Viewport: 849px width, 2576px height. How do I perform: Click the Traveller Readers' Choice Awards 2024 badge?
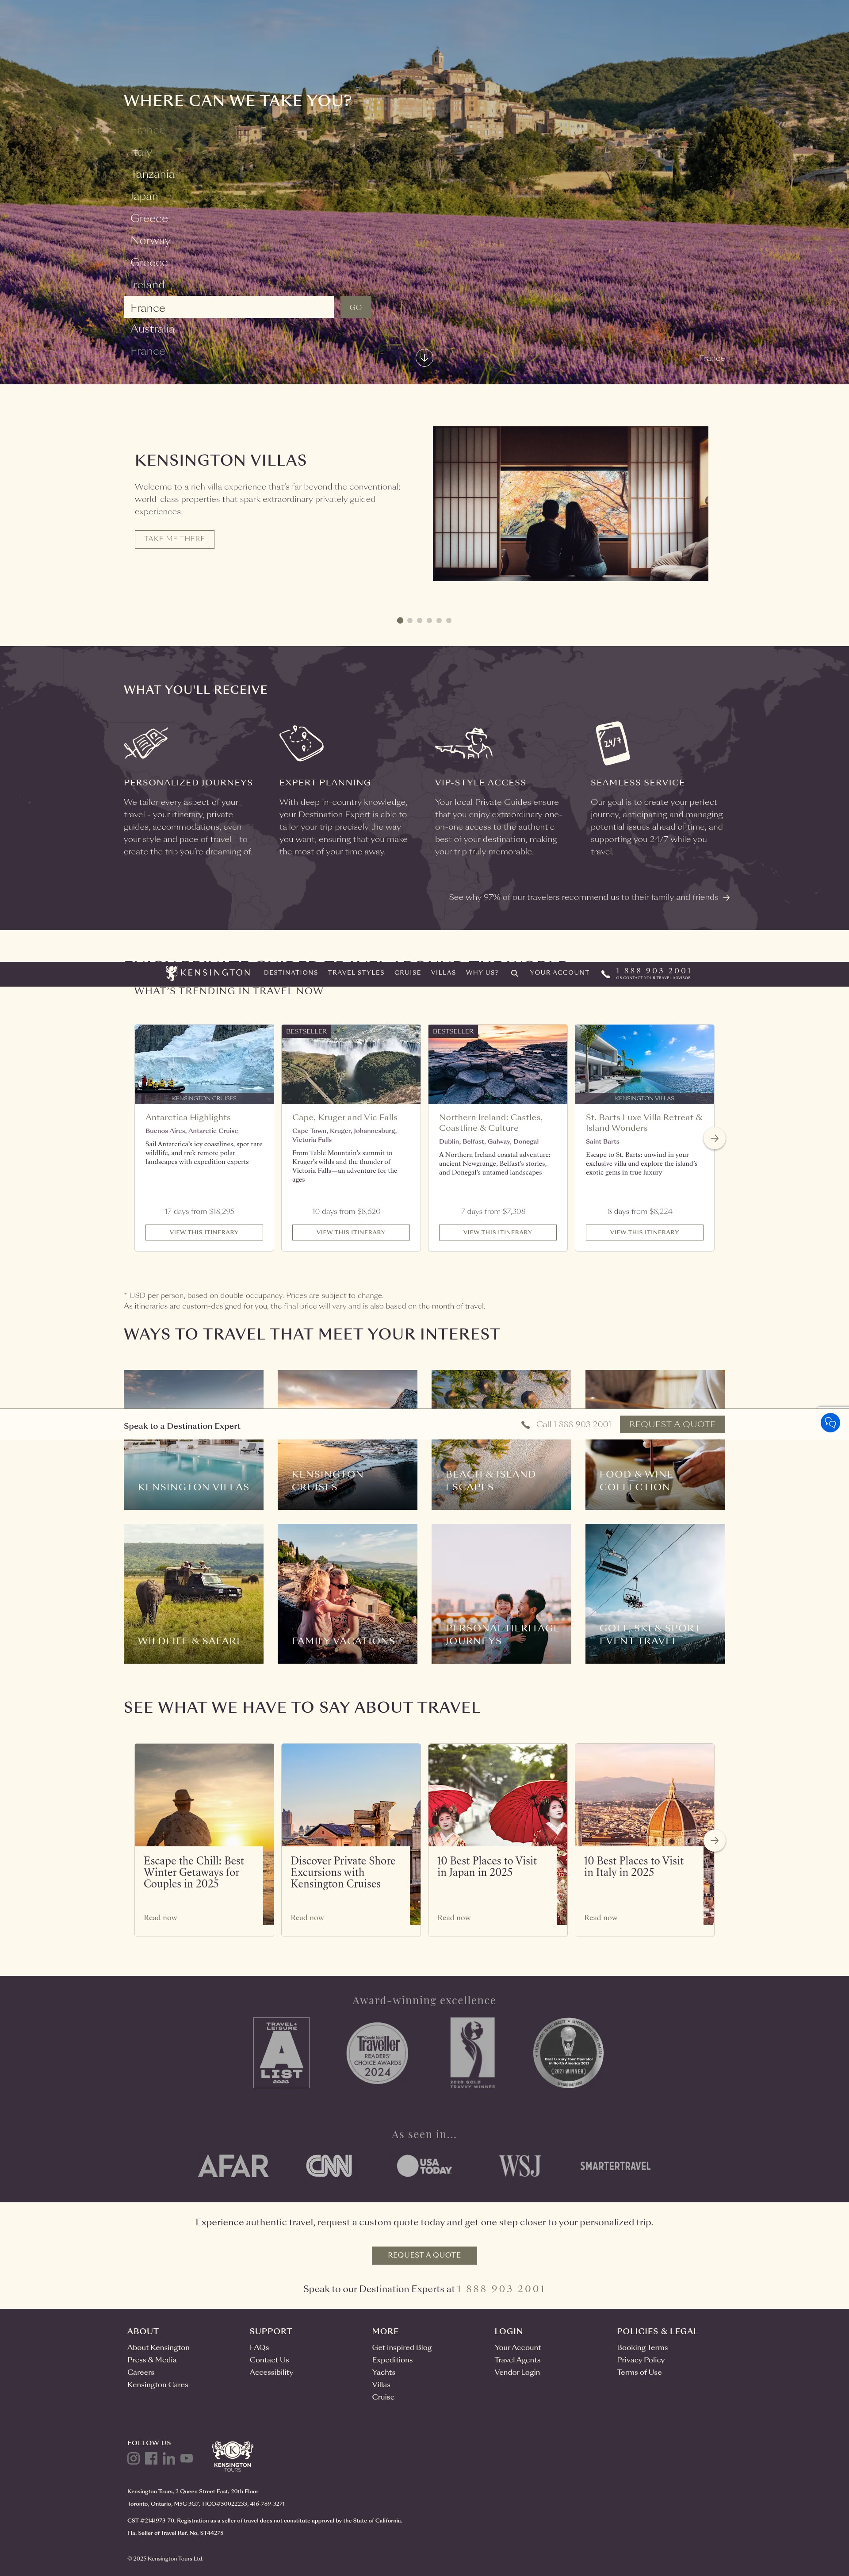pyautogui.click(x=377, y=2053)
